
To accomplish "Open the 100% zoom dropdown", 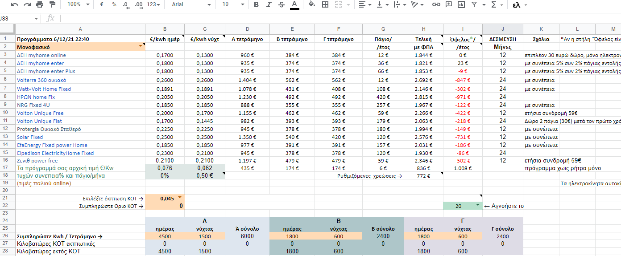I will tap(78, 4).
